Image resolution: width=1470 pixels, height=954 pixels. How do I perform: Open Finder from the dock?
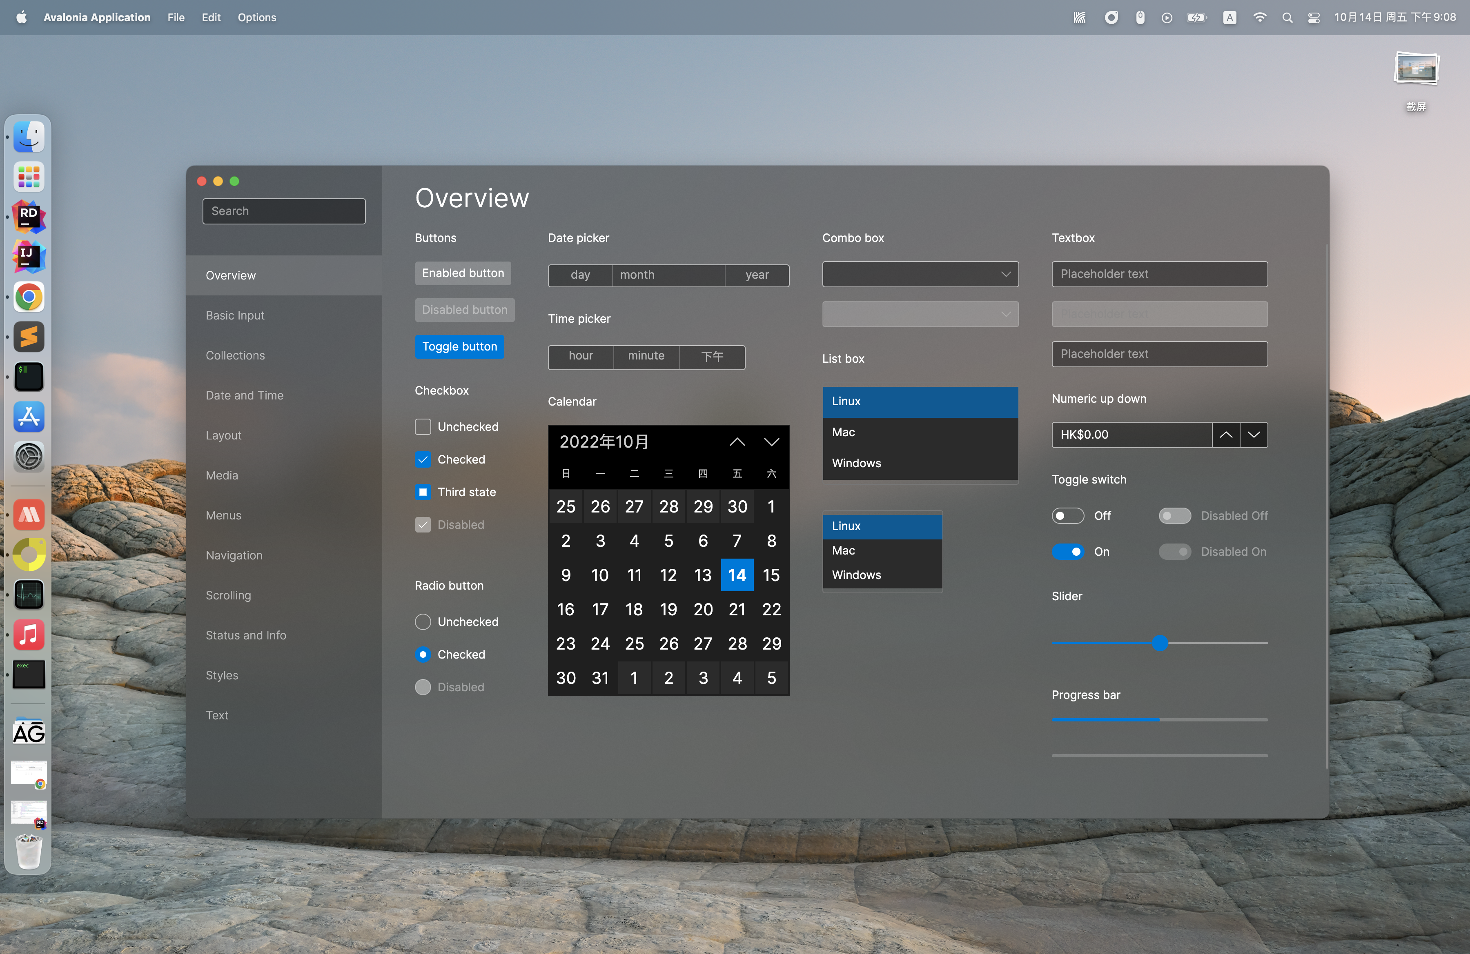click(x=29, y=136)
